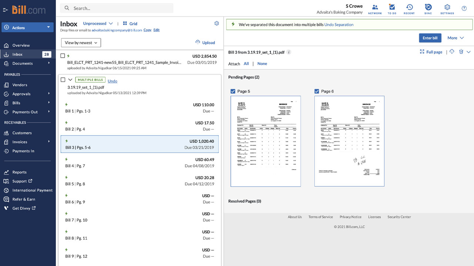Screen dimensions: 474x266
Task: Download the document via cloud icon
Action: coord(452,52)
